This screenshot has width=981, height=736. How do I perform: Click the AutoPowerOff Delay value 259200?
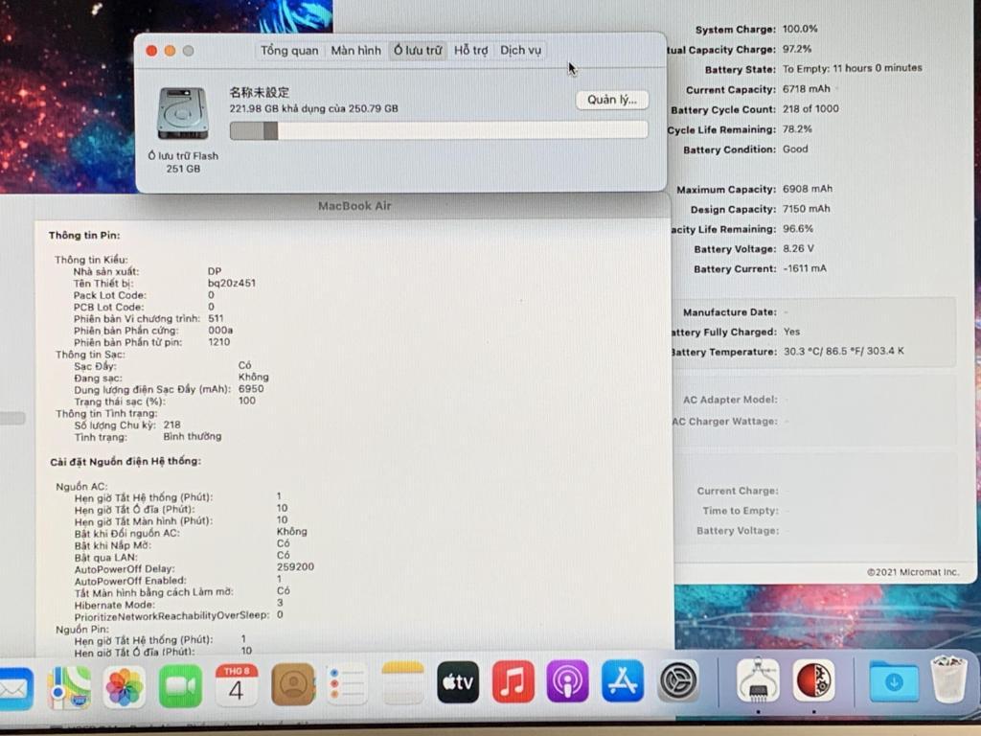click(x=295, y=567)
